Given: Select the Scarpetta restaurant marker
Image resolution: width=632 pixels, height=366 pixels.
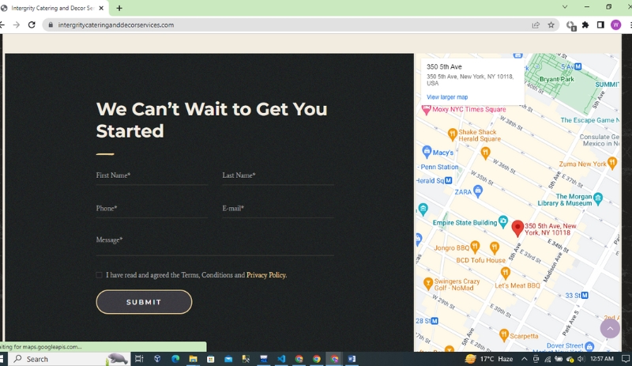Looking at the screenshot, I should [503, 334].
